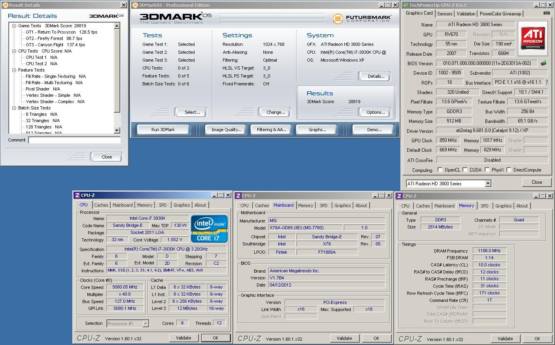The width and height of the screenshot is (555, 345).
Task: Open Caches tab in the CPU-Z processor window
Action: click(x=101, y=205)
